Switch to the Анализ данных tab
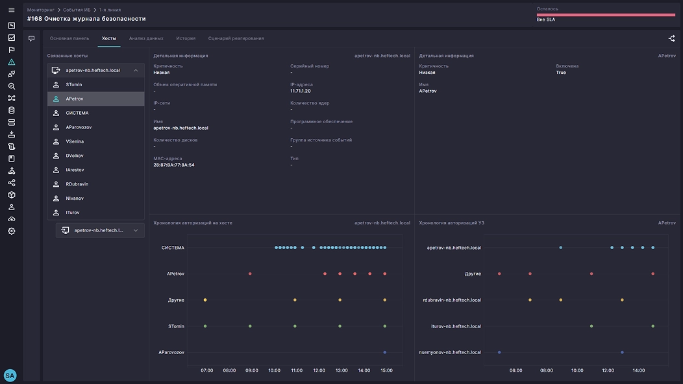The width and height of the screenshot is (683, 384). tap(146, 39)
